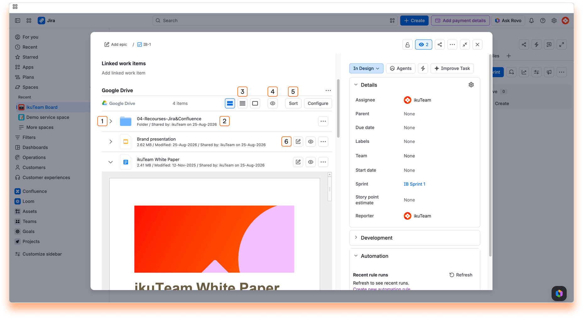583x318 pixels.
Task: Open the IB Sprint 1 link
Action: (414, 184)
